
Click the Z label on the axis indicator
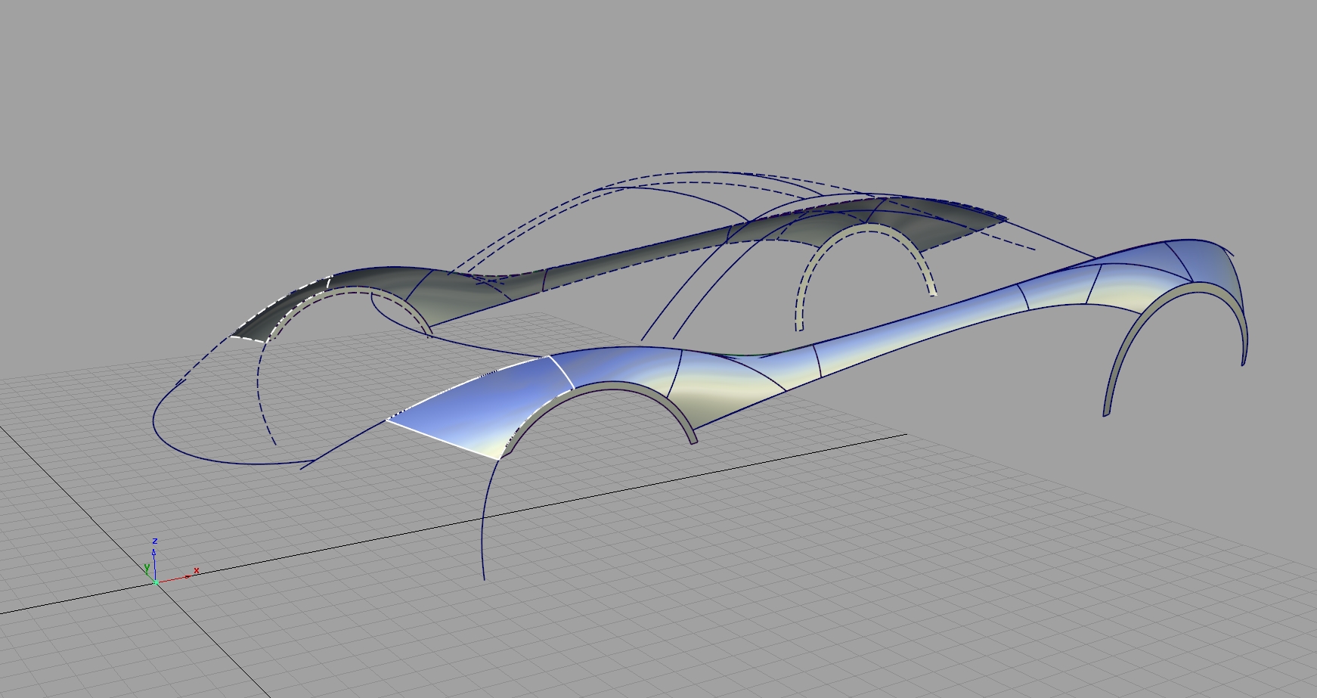(155, 541)
